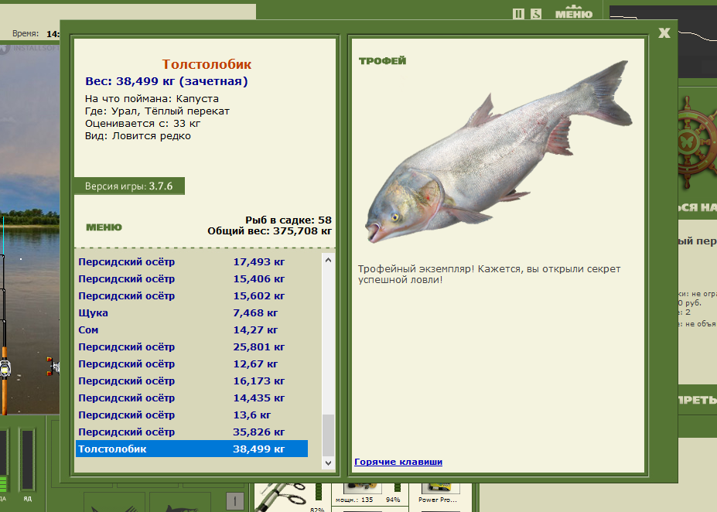Select the Сом 14,27 кг row
717x512 pixels.
[192, 330]
